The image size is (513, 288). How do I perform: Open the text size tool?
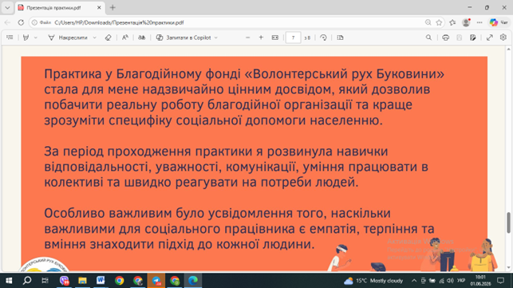coord(125,37)
